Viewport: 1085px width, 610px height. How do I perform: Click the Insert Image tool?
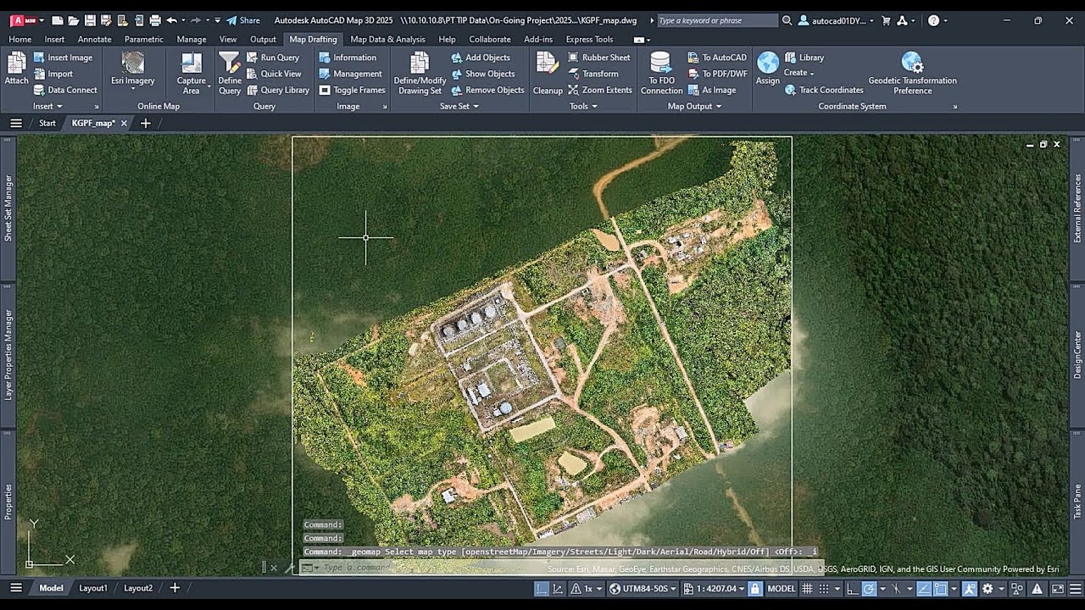pos(63,58)
